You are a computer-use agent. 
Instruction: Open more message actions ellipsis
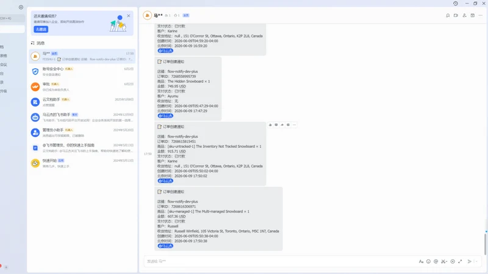click(294, 125)
